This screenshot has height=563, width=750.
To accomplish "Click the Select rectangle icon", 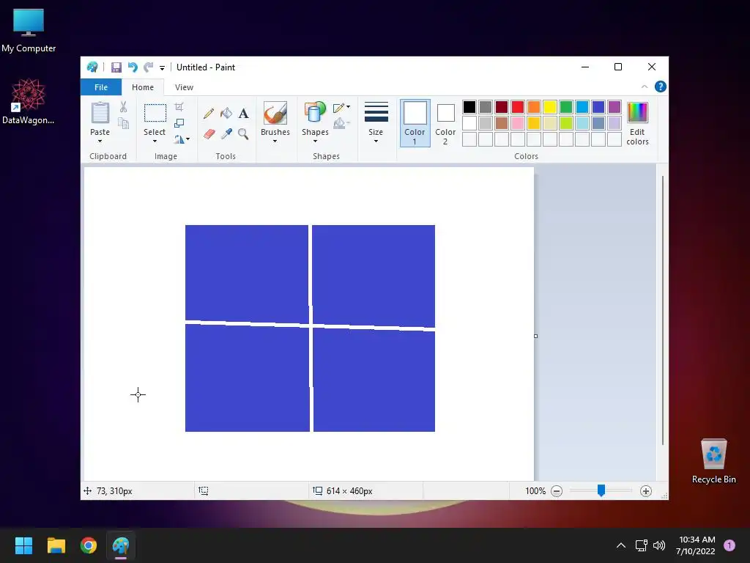I will pyautogui.click(x=155, y=114).
